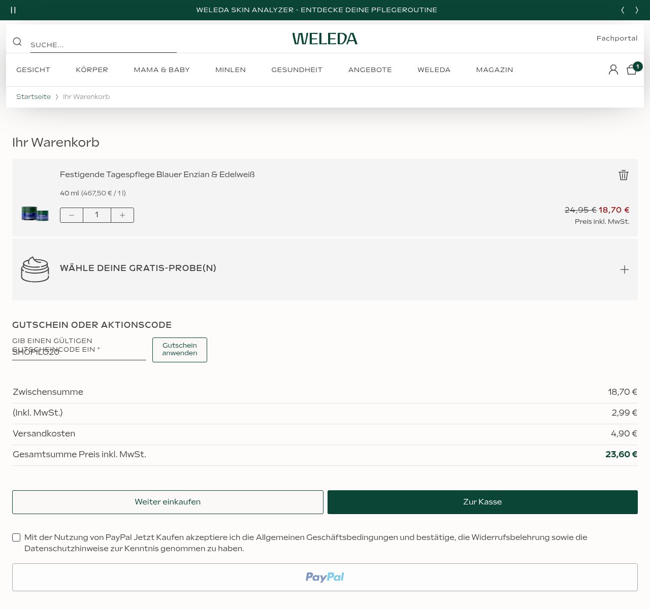Open the Angebote menu
Screen dimensions: 650x609
370,70
